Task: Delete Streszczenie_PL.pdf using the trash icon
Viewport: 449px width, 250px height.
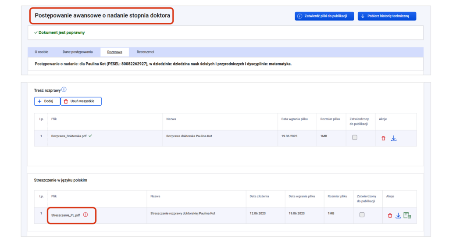Action: (x=390, y=215)
